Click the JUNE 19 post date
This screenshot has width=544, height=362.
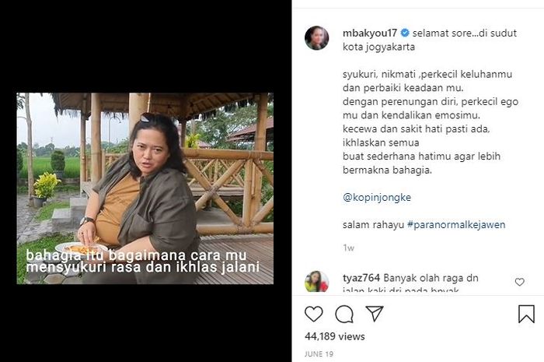pos(319,354)
